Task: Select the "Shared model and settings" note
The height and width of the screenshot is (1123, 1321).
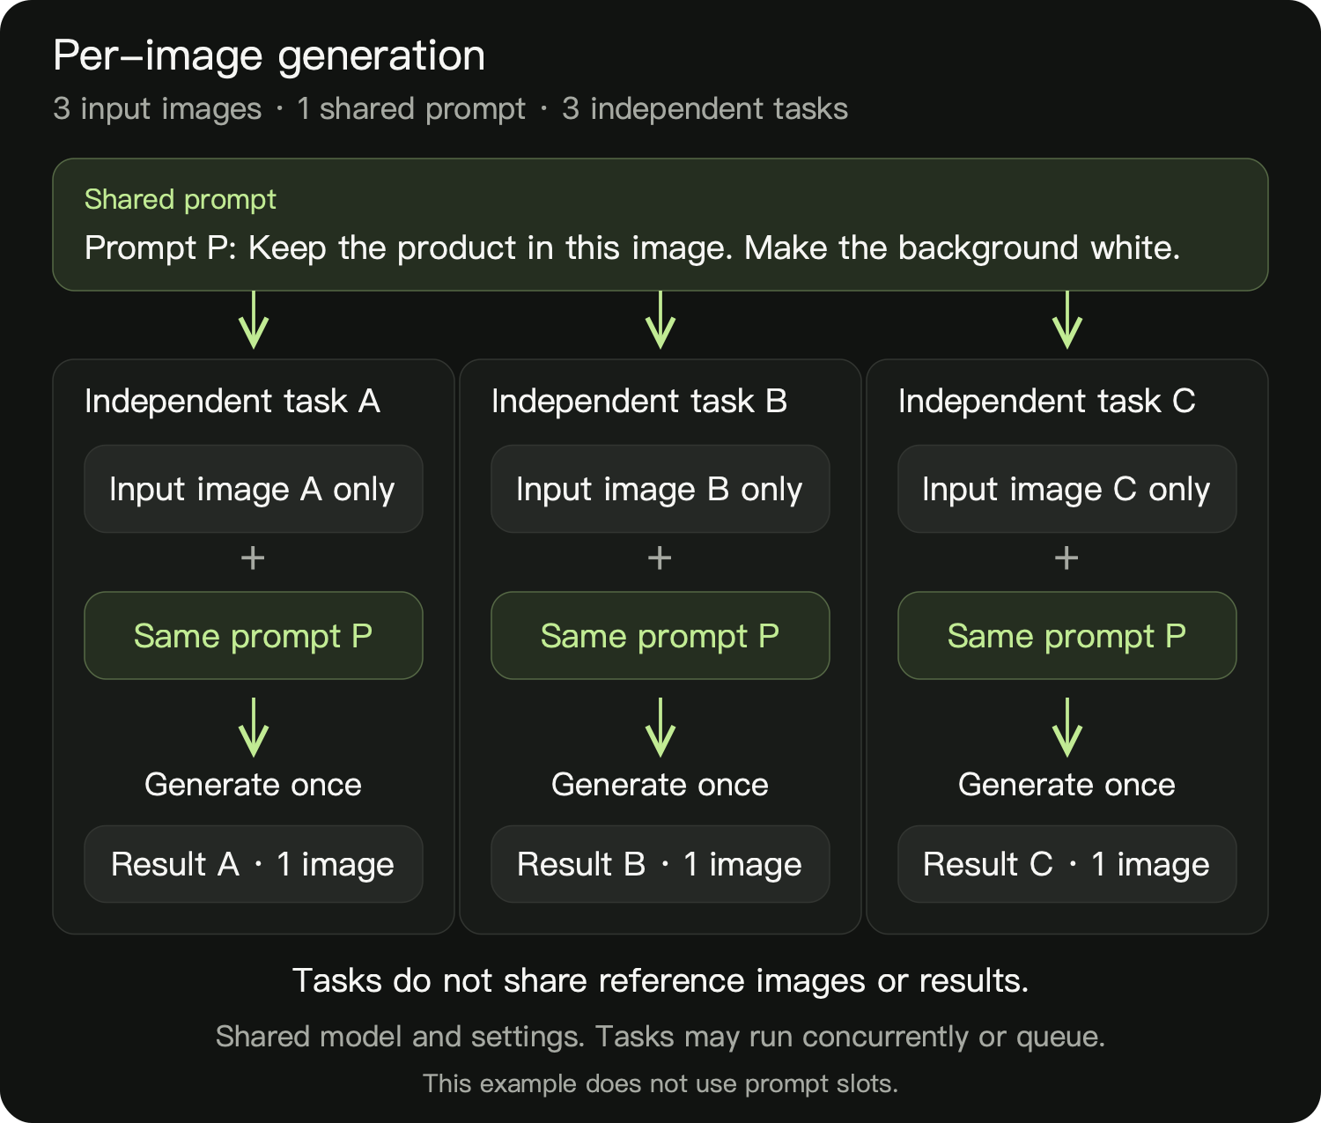Action: [660, 1037]
